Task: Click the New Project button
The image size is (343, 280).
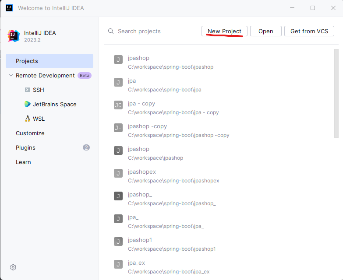Action: click(224, 31)
